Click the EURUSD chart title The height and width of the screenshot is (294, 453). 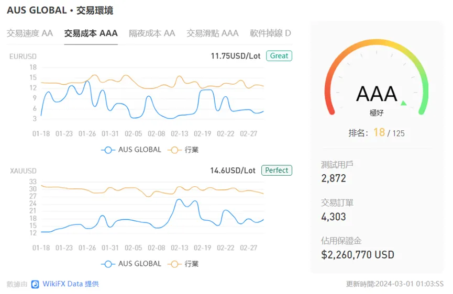pyautogui.click(x=23, y=56)
